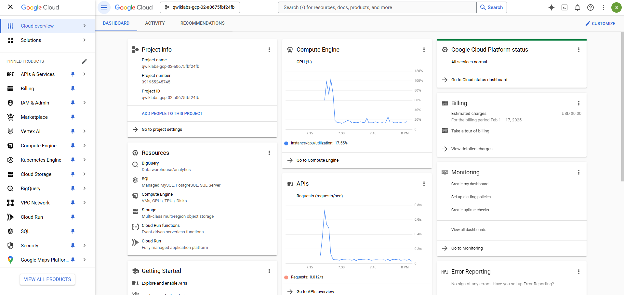The image size is (624, 295).
Task: Unpin SQL pin toggle
Action: (x=73, y=231)
